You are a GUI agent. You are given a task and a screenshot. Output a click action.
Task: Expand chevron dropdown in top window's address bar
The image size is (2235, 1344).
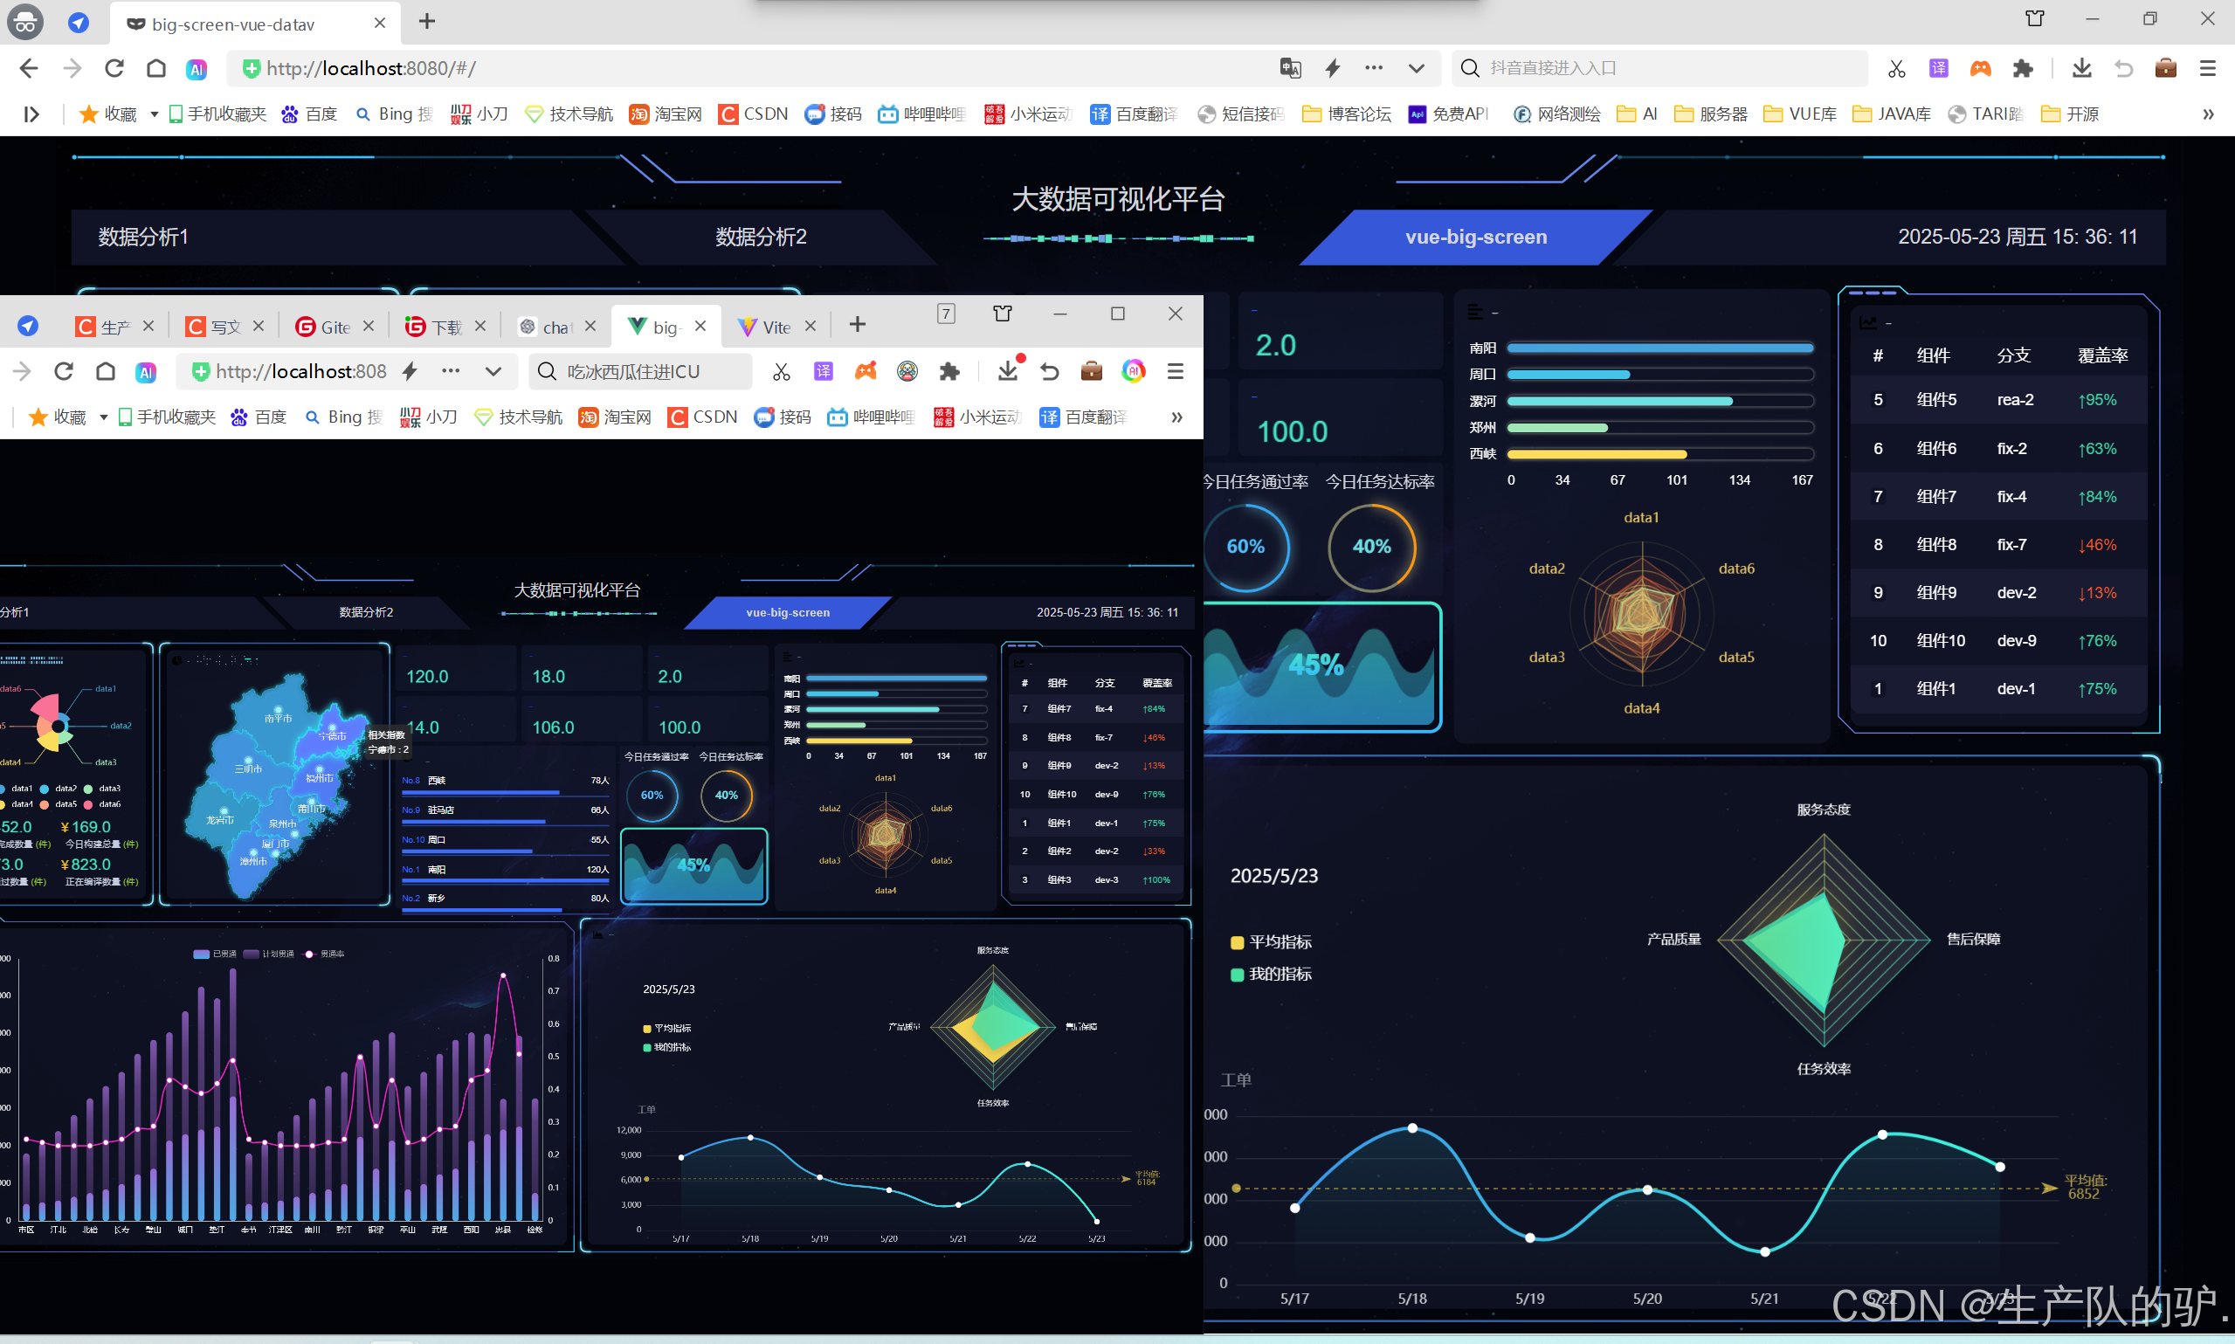click(x=1417, y=68)
